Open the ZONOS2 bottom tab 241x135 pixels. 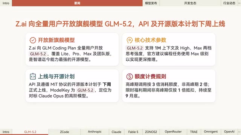tap(151, 132)
